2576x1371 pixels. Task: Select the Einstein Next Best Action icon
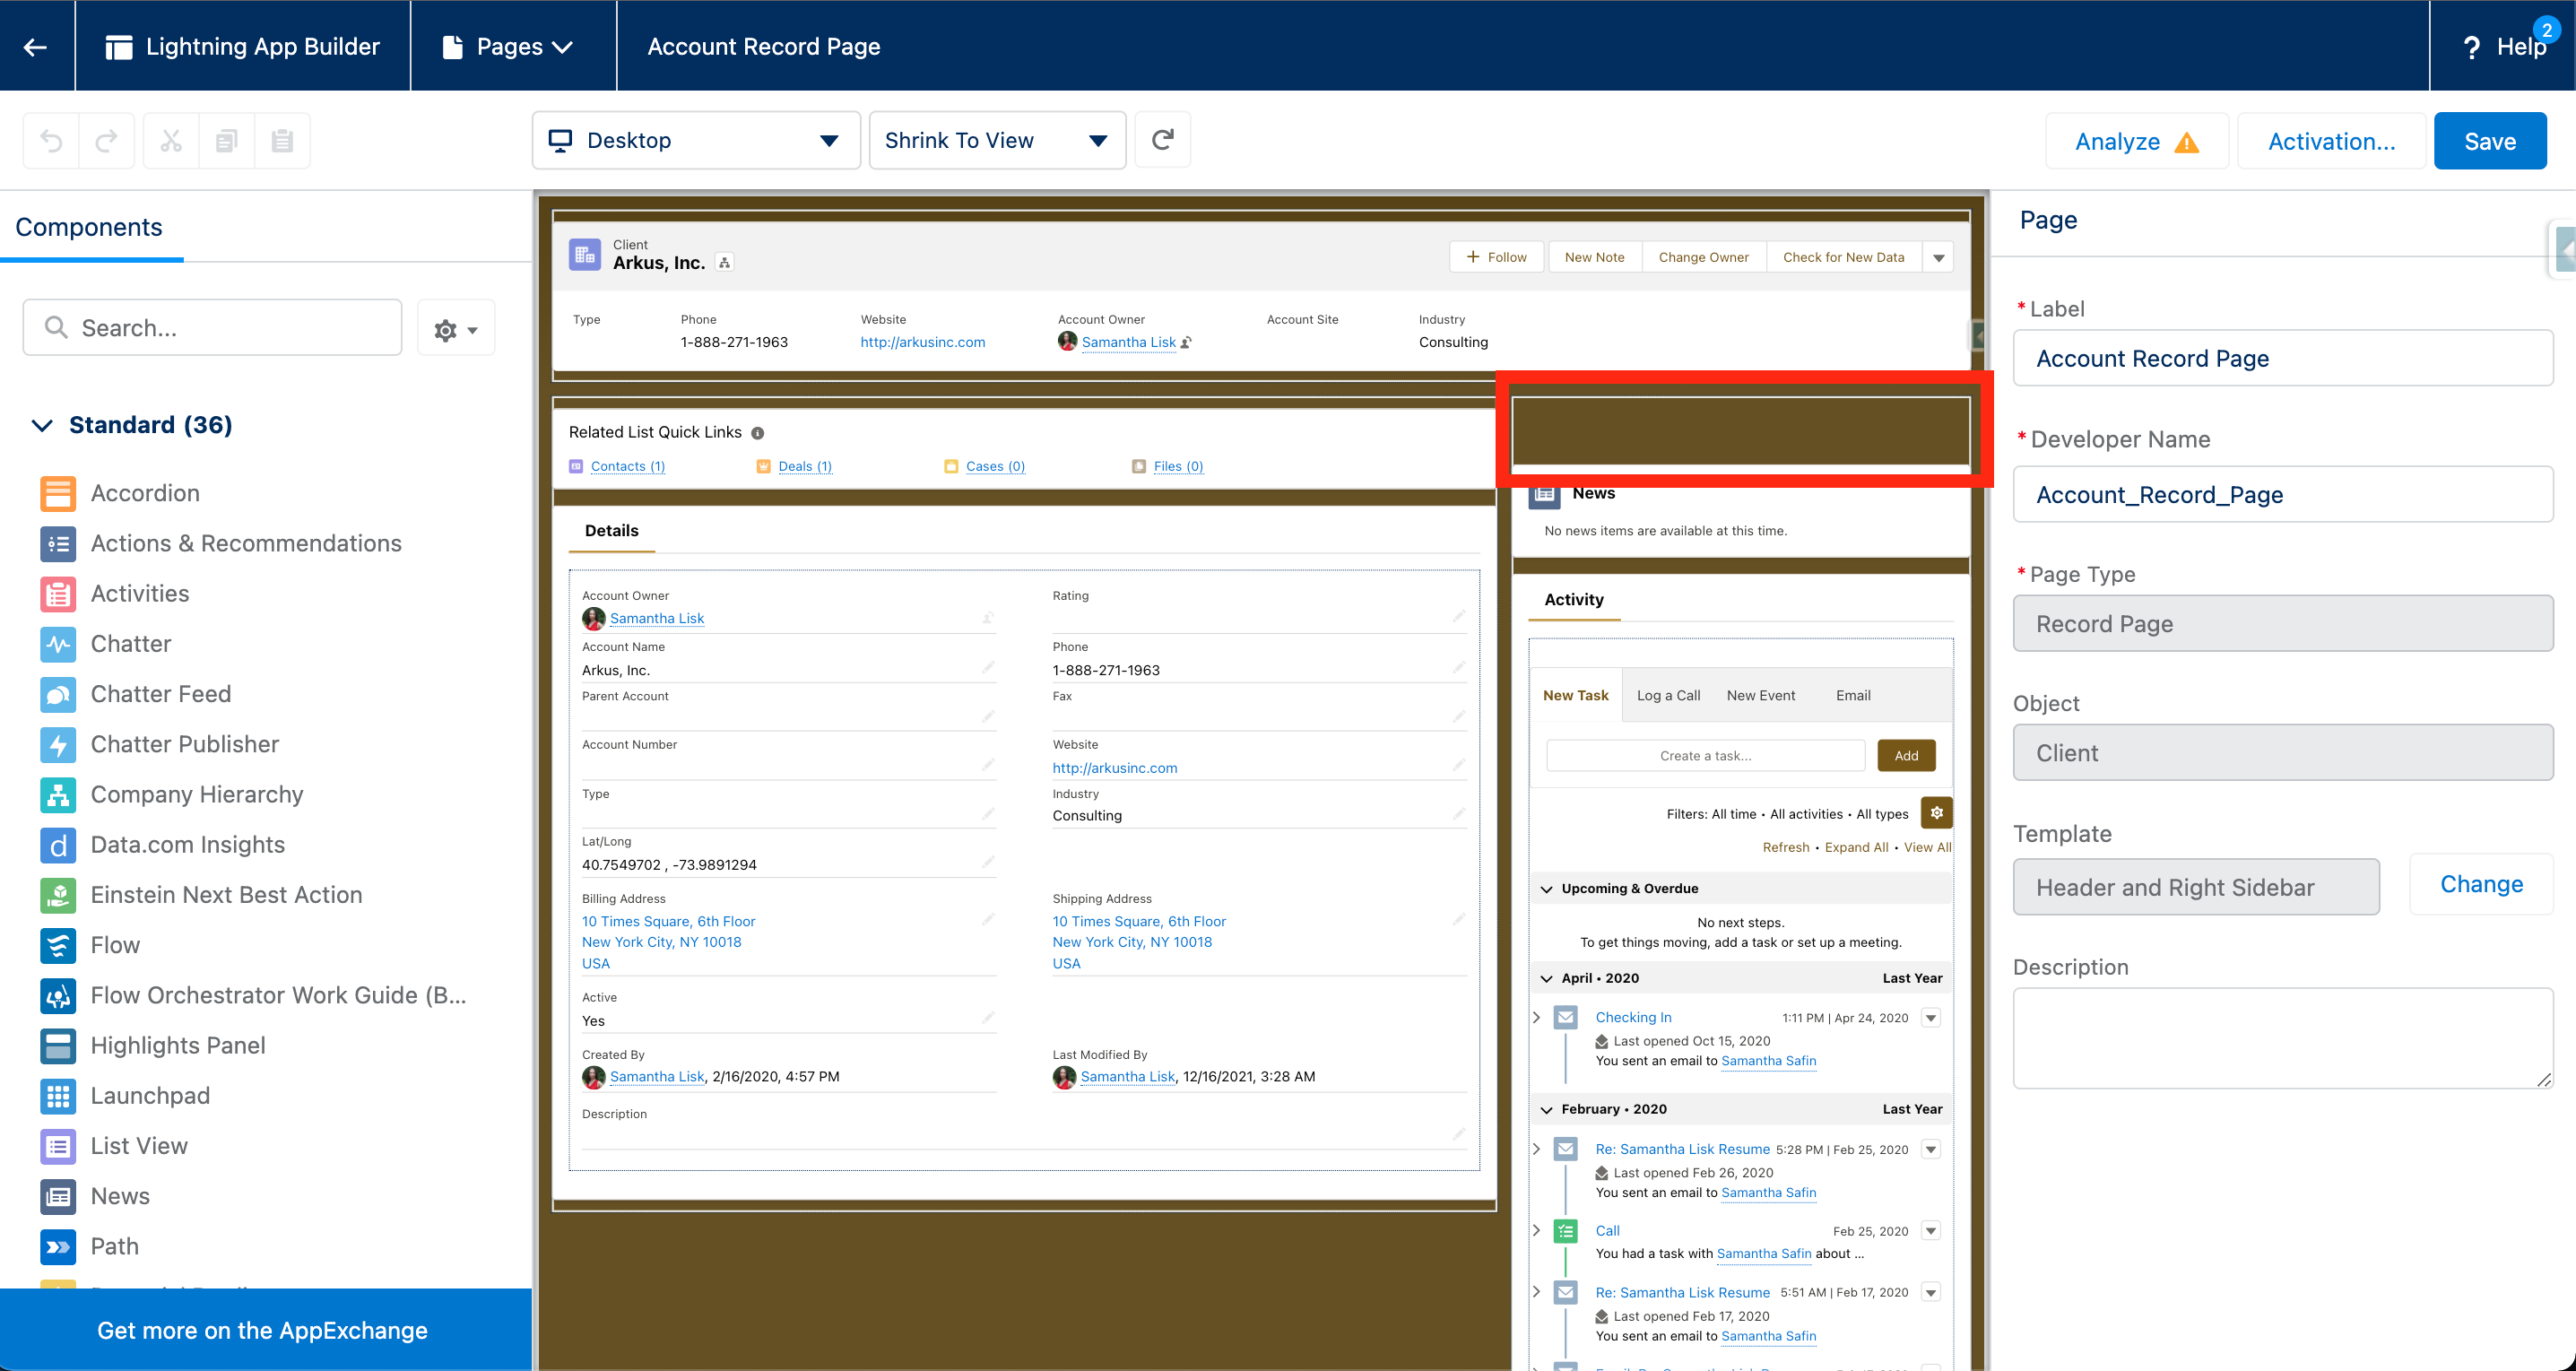click(58, 895)
